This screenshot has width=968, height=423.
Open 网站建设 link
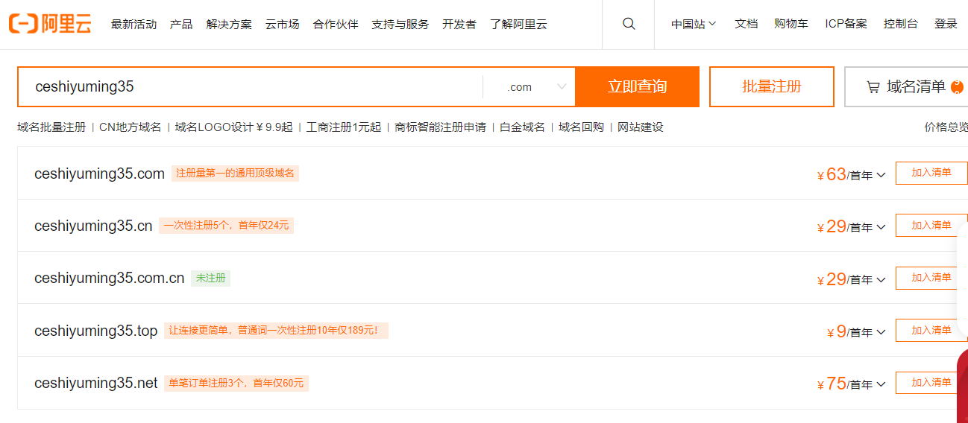pos(640,127)
